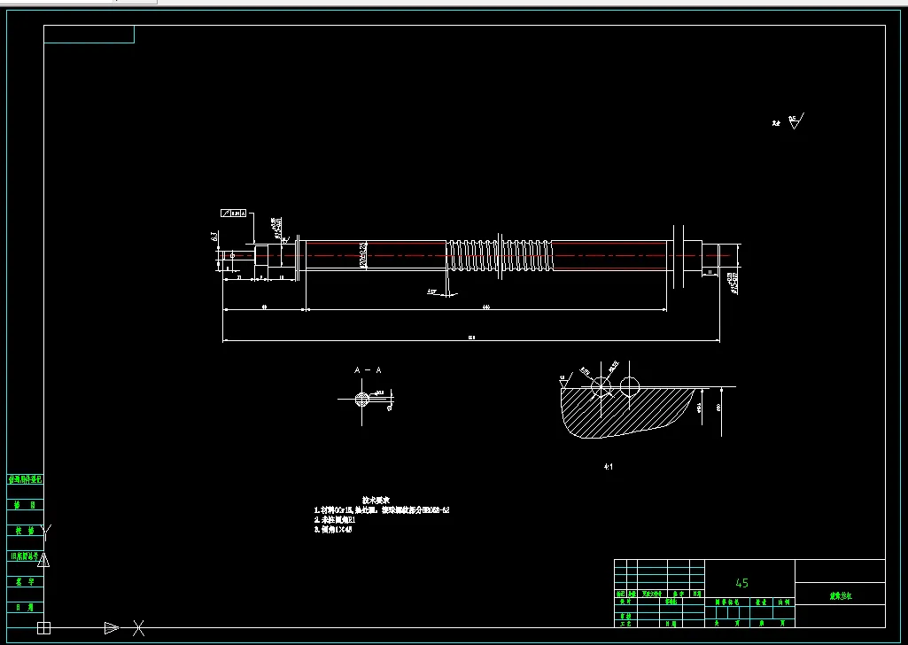Click the UCS origin square icon
The image size is (908, 645).
pyautogui.click(x=43, y=627)
